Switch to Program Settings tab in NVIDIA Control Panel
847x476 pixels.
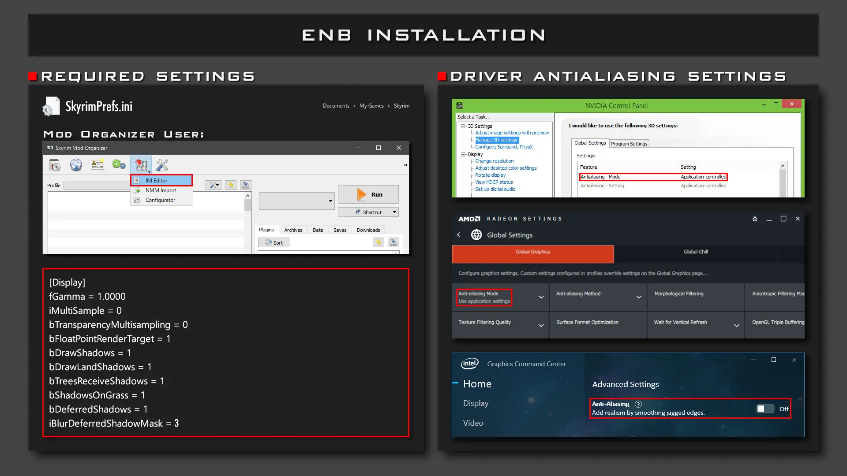click(x=628, y=143)
